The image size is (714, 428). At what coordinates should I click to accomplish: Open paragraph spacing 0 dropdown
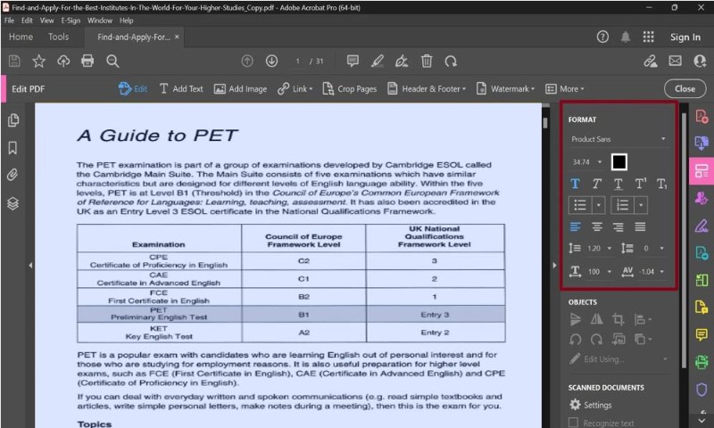coord(661,249)
